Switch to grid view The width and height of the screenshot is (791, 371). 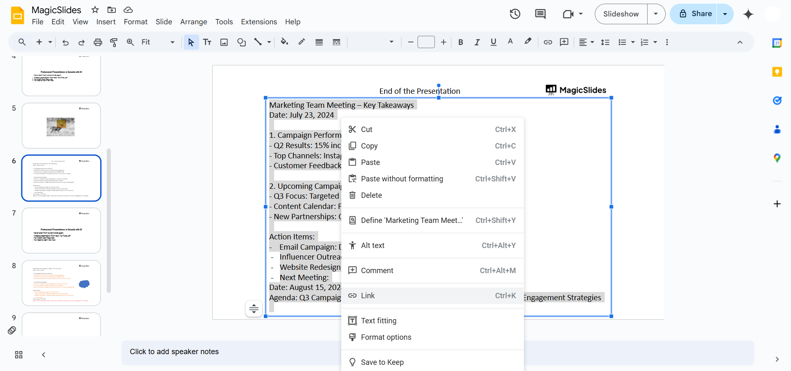point(19,355)
